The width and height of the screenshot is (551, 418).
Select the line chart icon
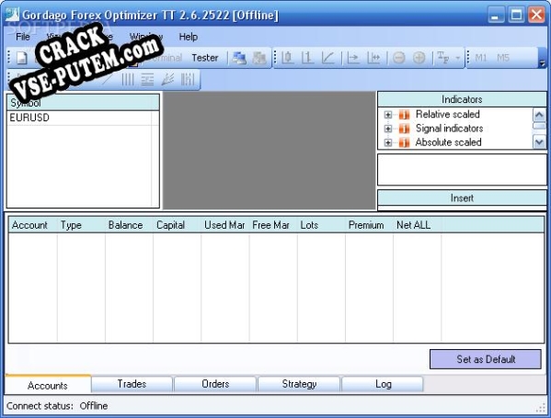coord(327,58)
